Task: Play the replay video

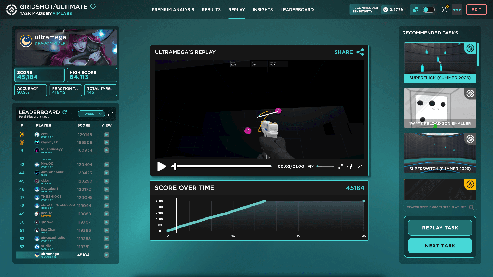Action: point(162,166)
